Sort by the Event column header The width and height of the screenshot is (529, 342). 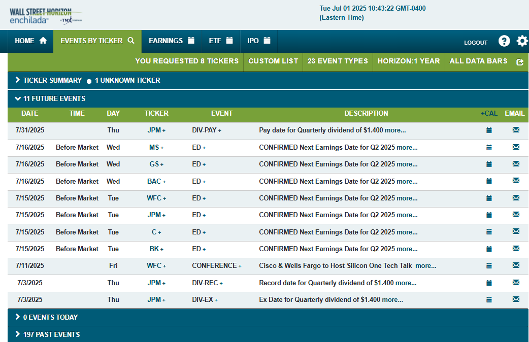point(222,113)
